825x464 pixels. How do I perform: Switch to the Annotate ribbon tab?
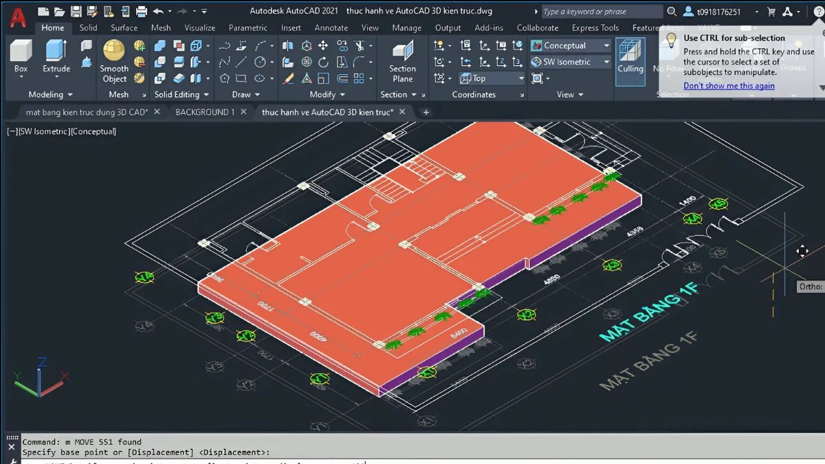point(331,28)
